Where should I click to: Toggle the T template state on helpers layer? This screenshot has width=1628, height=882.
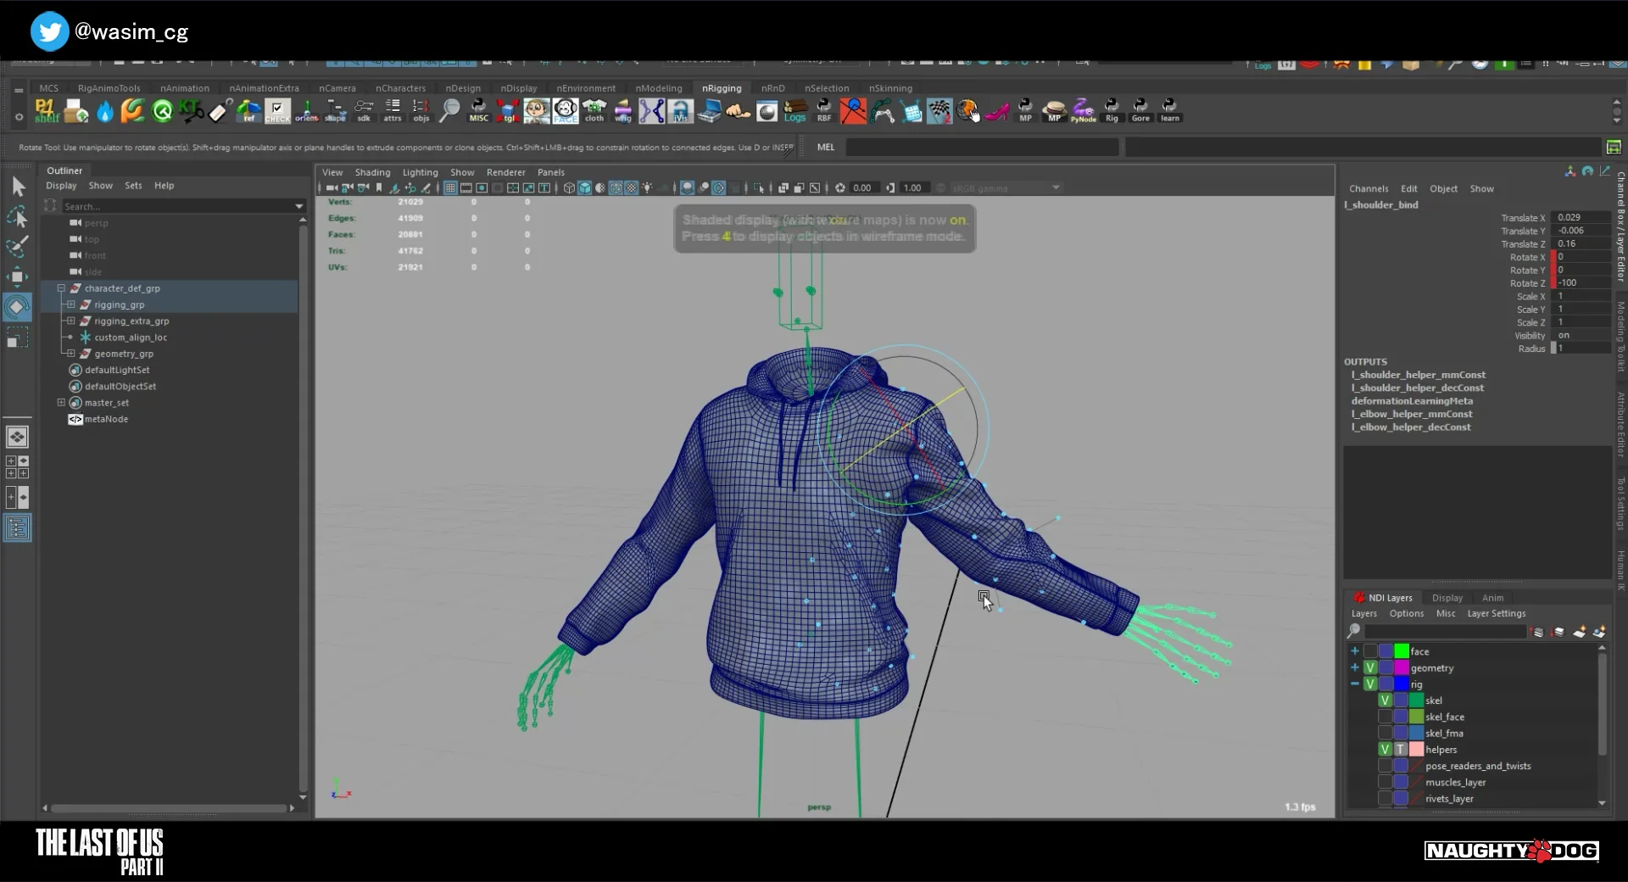tap(1401, 750)
